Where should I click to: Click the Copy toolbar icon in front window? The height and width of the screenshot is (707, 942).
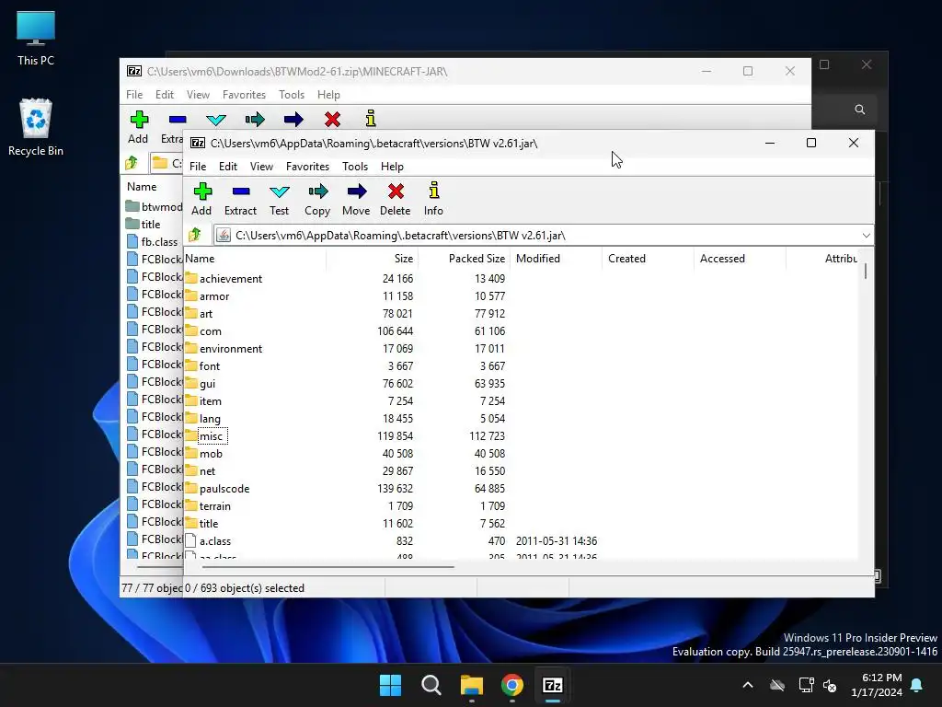[x=317, y=191]
